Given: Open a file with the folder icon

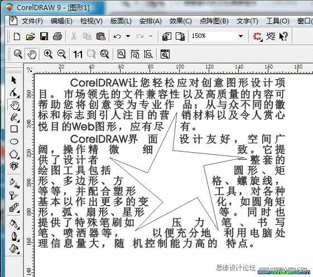Looking at the screenshot, I should point(31,36).
